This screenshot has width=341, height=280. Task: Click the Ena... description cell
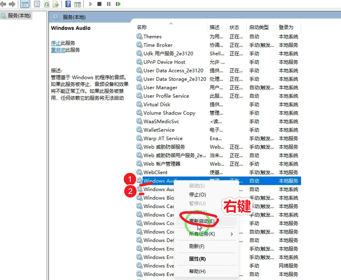tap(216, 139)
